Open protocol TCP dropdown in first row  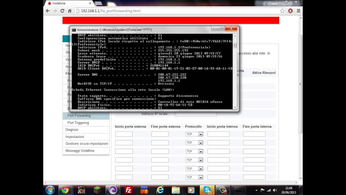click(194, 134)
